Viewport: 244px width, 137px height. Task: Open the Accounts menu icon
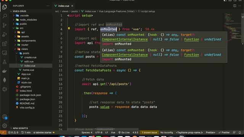[x=5, y=117]
